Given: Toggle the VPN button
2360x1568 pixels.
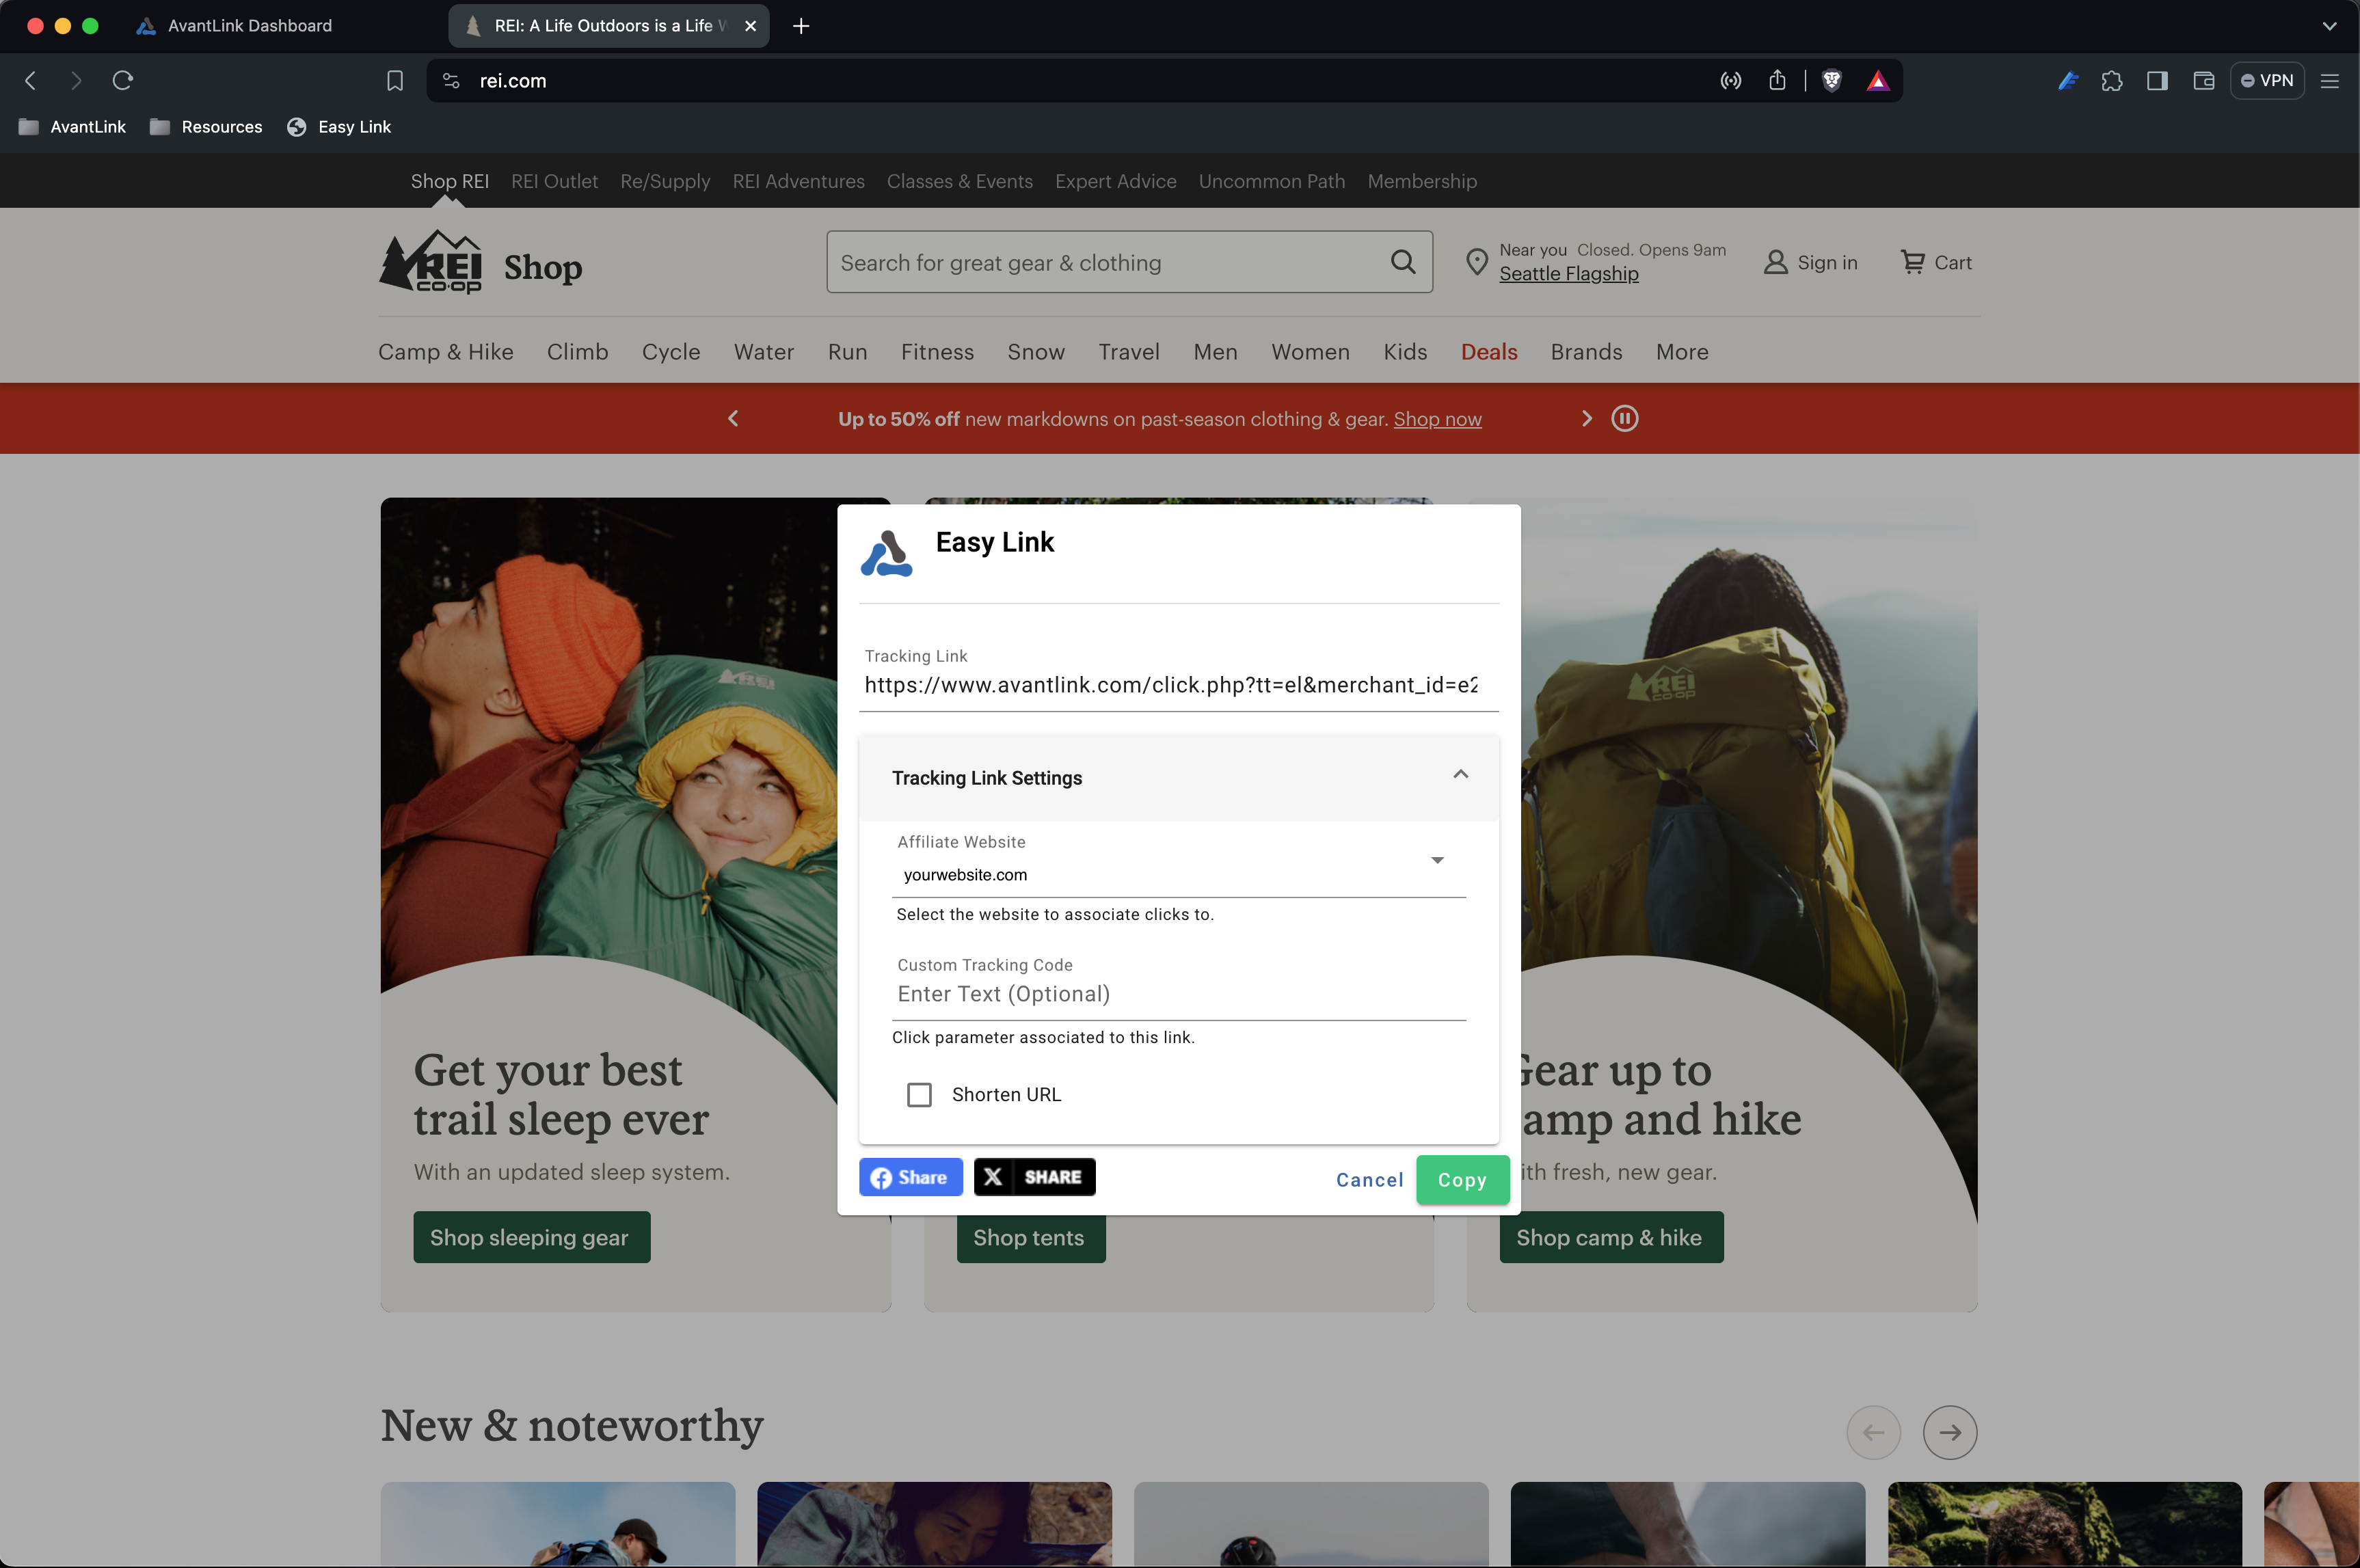Looking at the screenshot, I should 2267,81.
